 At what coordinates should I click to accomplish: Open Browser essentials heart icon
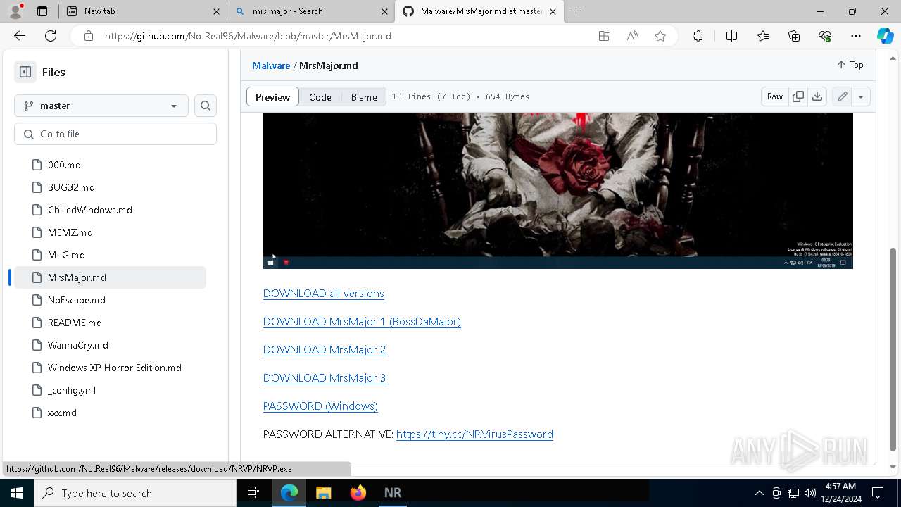(825, 36)
